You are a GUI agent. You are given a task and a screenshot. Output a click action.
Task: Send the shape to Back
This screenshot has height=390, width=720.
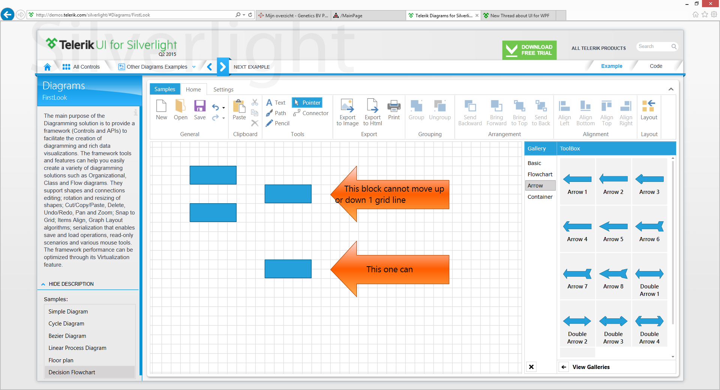(x=541, y=112)
